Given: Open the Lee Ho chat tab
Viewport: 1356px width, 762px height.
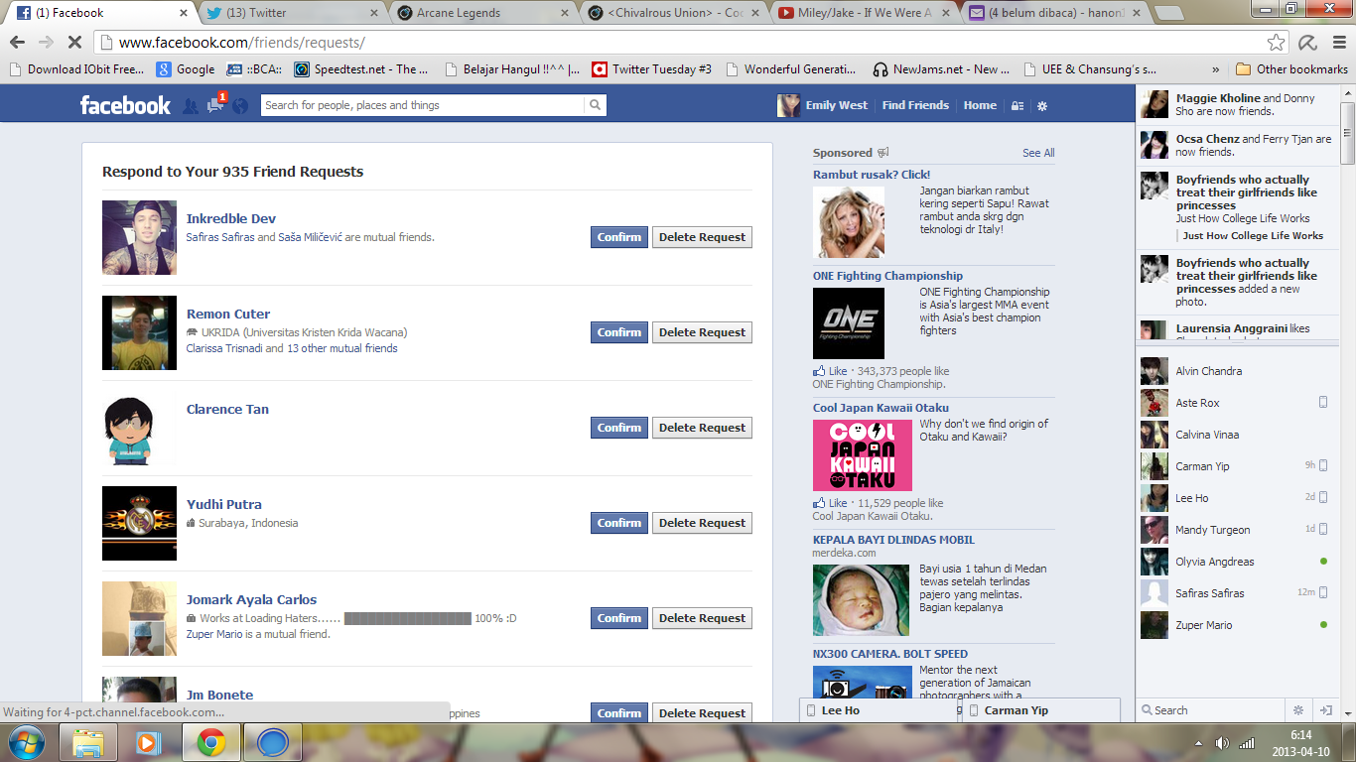Looking at the screenshot, I should click(x=880, y=710).
